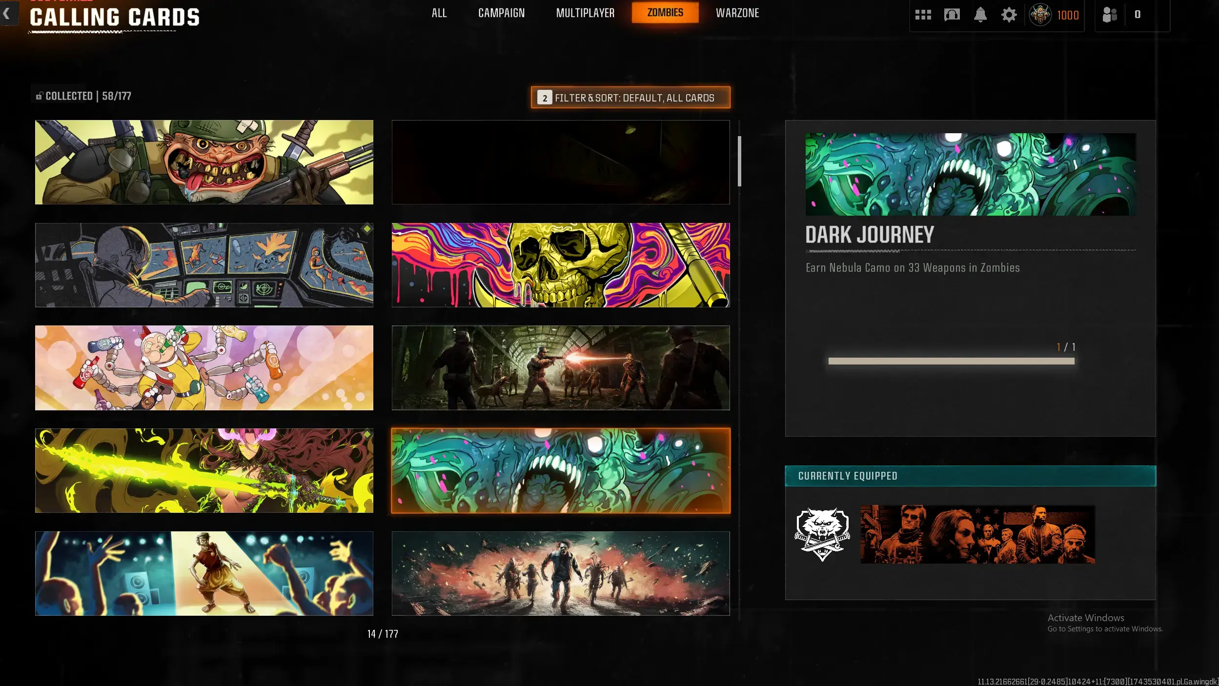Click the prestige emblem next to 1000
This screenshot has width=1219, height=686.
[1040, 15]
